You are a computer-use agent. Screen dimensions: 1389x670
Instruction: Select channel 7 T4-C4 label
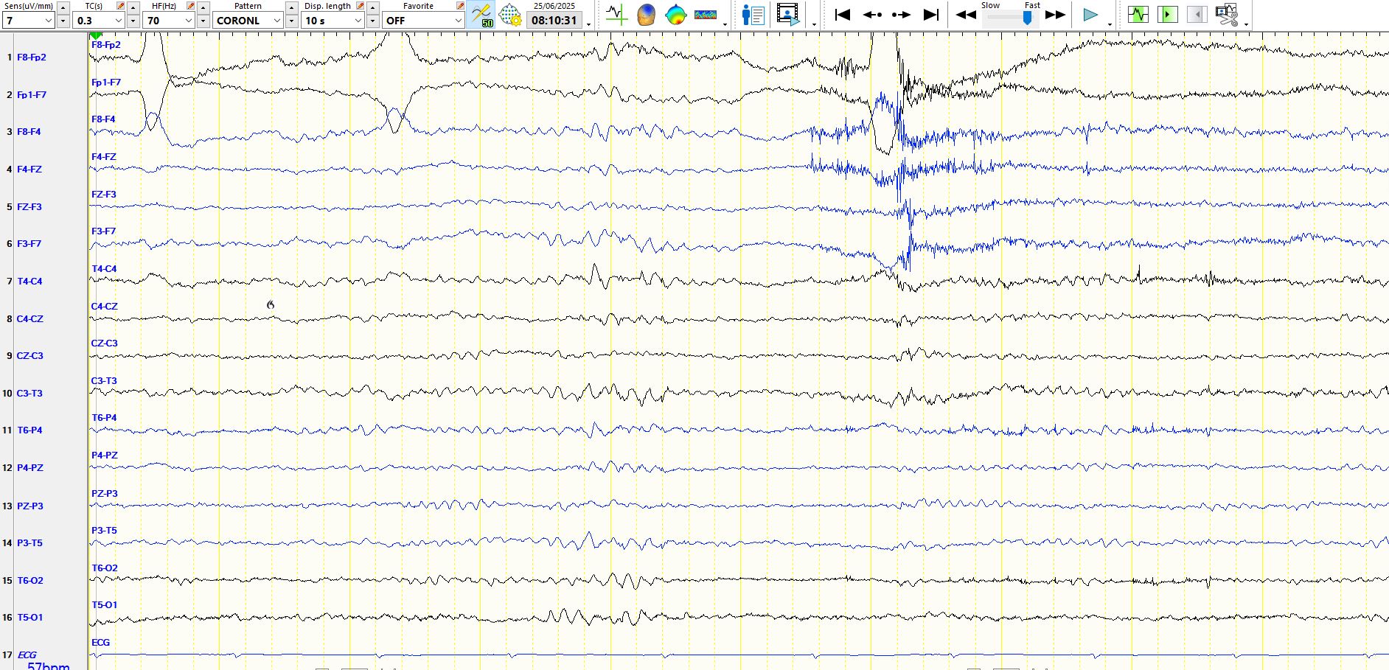pyautogui.click(x=29, y=281)
